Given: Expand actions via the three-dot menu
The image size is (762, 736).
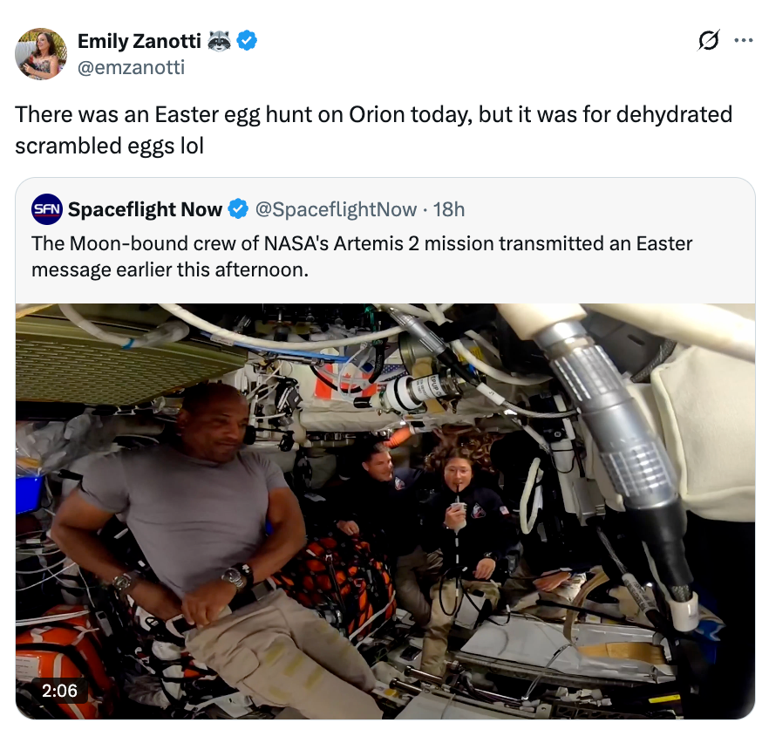Looking at the screenshot, I should [742, 41].
